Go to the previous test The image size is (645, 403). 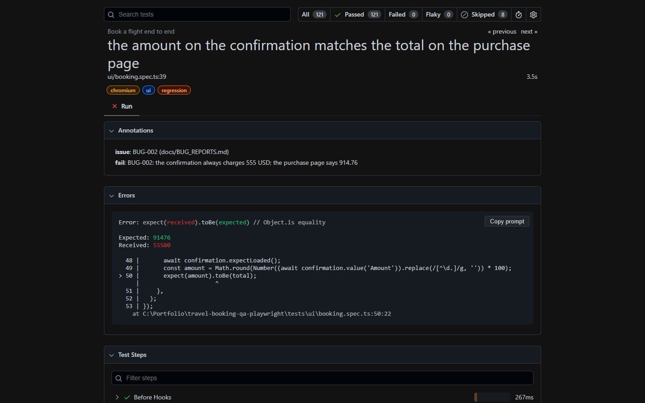pos(502,32)
